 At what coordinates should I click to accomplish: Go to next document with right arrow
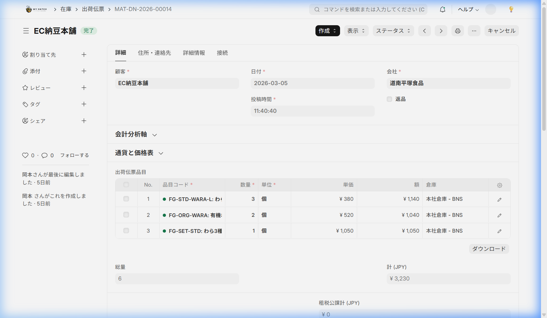(x=441, y=31)
